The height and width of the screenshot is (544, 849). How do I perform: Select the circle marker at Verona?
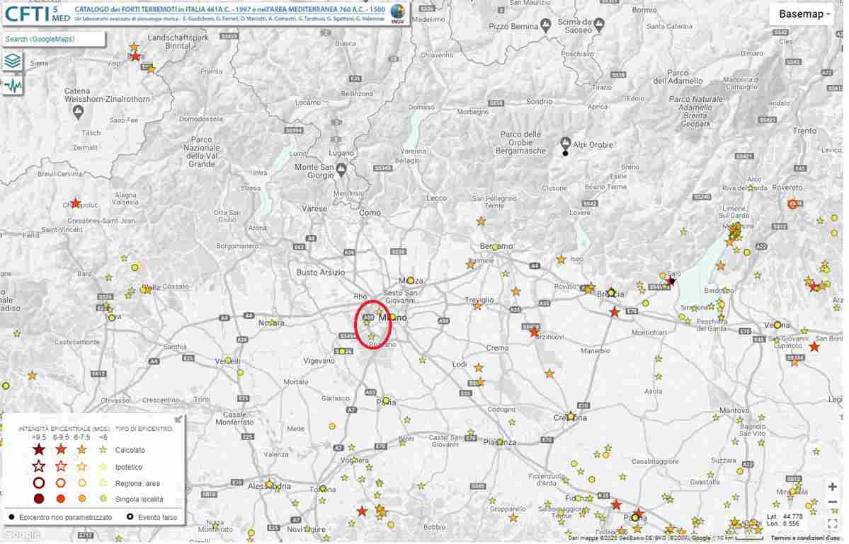click(x=777, y=325)
